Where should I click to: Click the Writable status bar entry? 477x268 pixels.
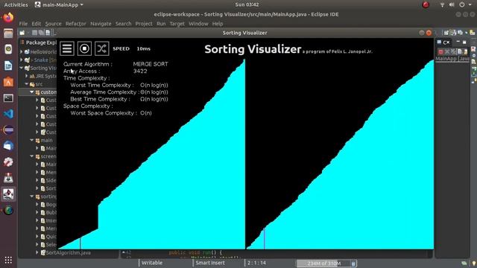(152, 263)
